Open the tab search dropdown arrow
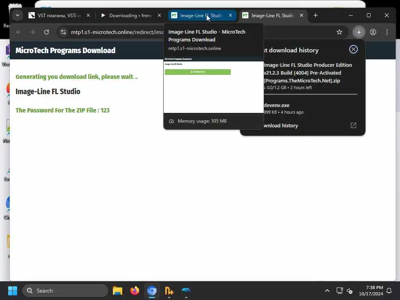Image resolution: width=400 pixels, height=300 pixels. point(17,15)
